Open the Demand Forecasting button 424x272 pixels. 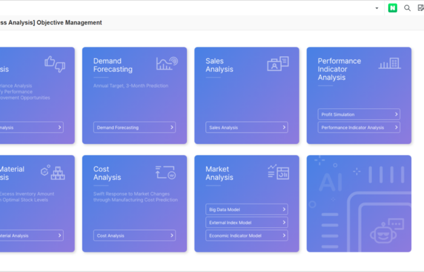(134, 128)
